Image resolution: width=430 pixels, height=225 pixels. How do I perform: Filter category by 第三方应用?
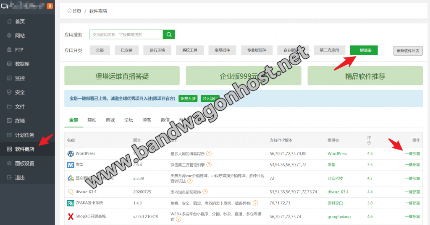point(329,50)
